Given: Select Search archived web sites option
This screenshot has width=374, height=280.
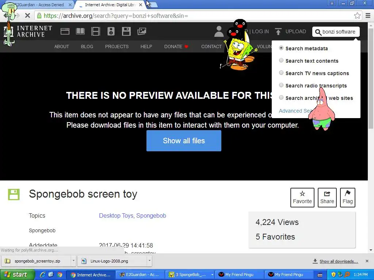Looking at the screenshot, I should (x=281, y=98).
